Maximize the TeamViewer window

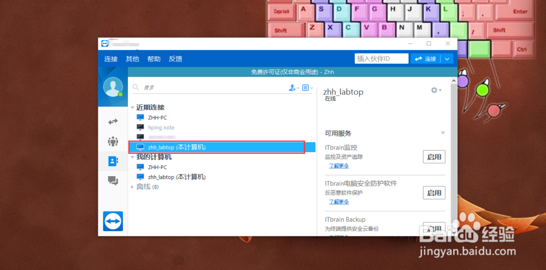pos(429,44)
